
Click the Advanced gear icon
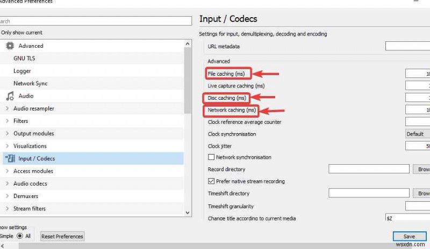(x=10, y=46)
